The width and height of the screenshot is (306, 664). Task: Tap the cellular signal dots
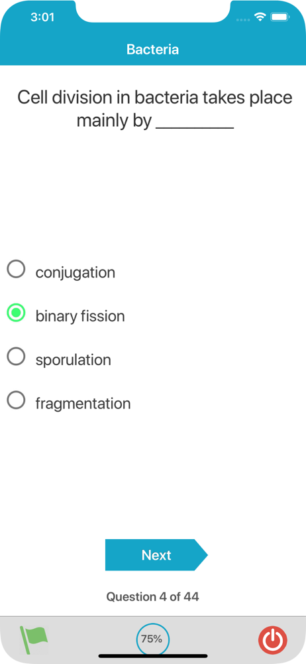(x=243, y=19)
